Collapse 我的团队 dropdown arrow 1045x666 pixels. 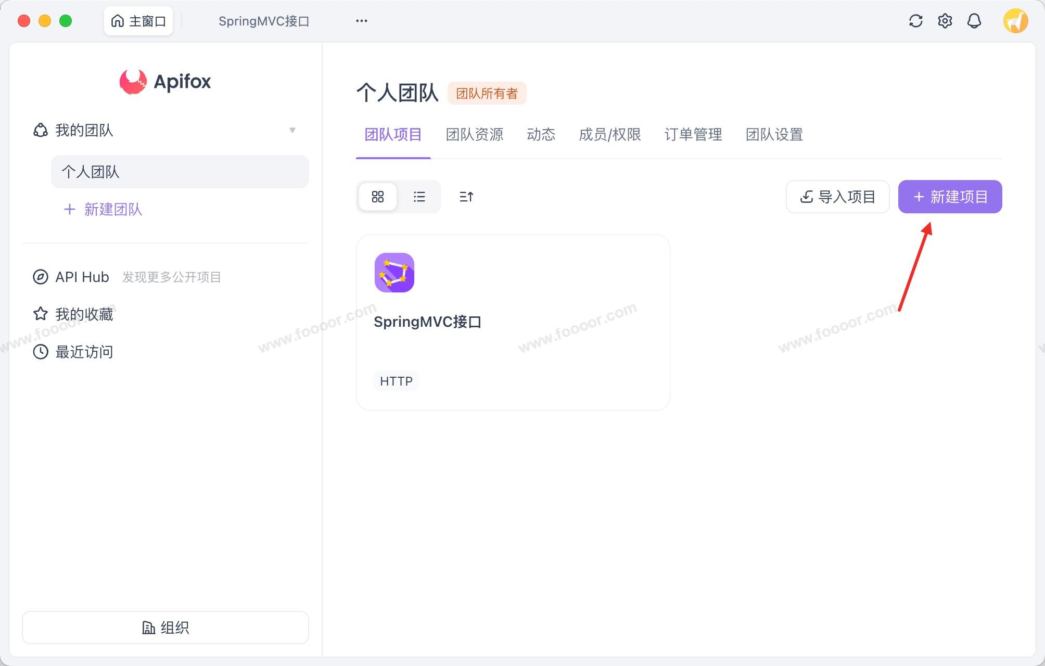click(292, 130)
